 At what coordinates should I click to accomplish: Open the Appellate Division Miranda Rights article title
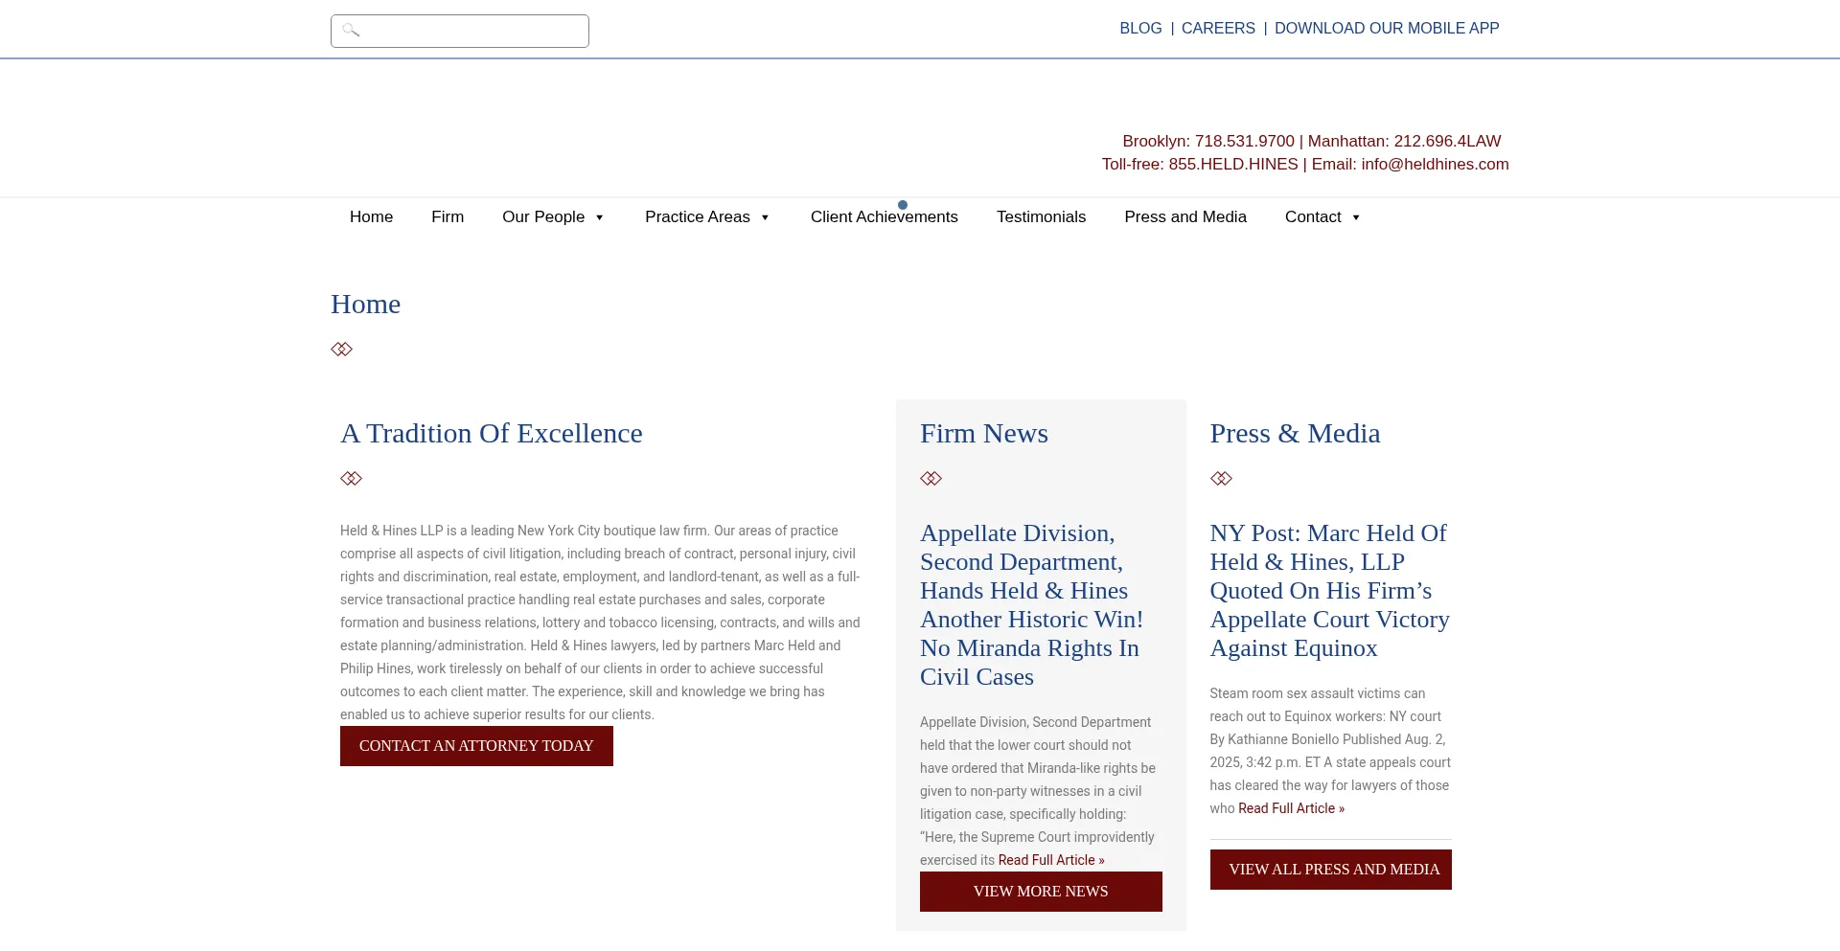(1031, 605)
